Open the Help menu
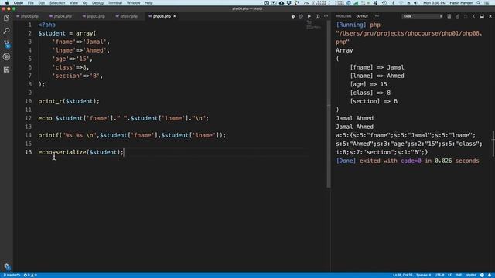The height and width of the screenshot is (278, 495). 148,3
